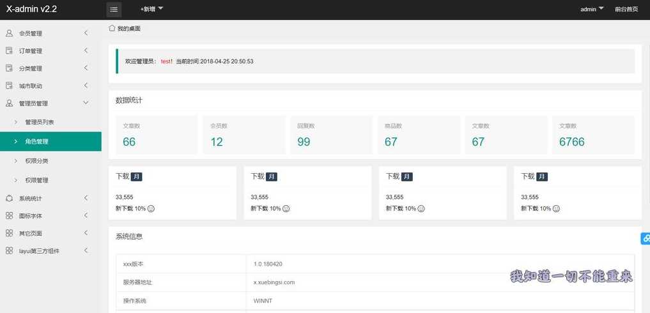Go to 前台首页 link

tap(626, 9)
